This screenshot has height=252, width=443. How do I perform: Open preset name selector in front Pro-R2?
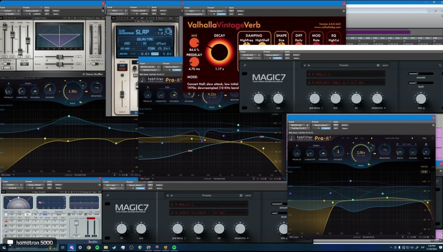[392, 138]
